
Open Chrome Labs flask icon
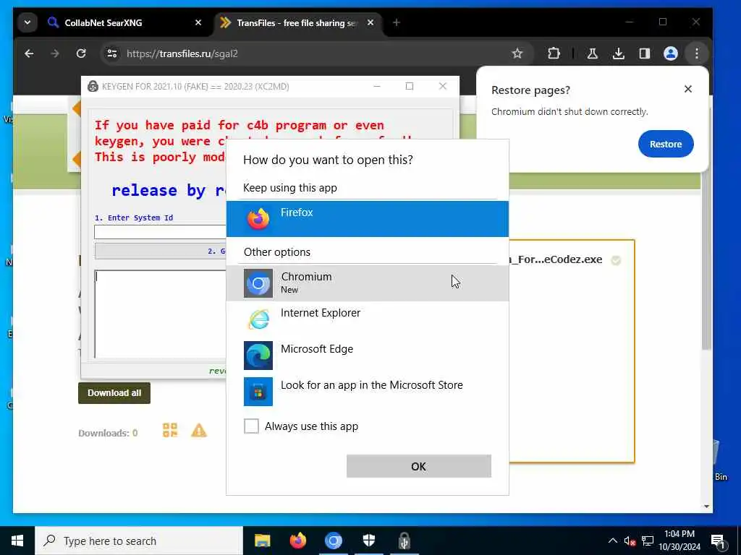(x=592, y=53)
